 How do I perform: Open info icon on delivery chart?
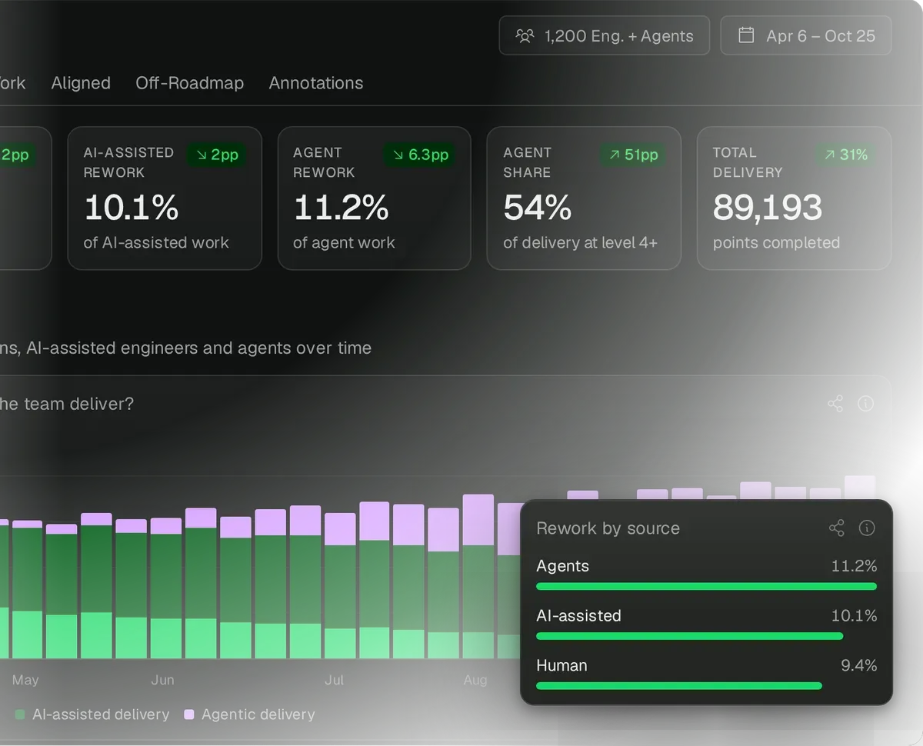click(x=865, y=404)
